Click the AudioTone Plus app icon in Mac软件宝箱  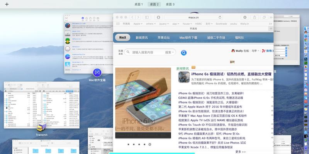tap(68, 57)
